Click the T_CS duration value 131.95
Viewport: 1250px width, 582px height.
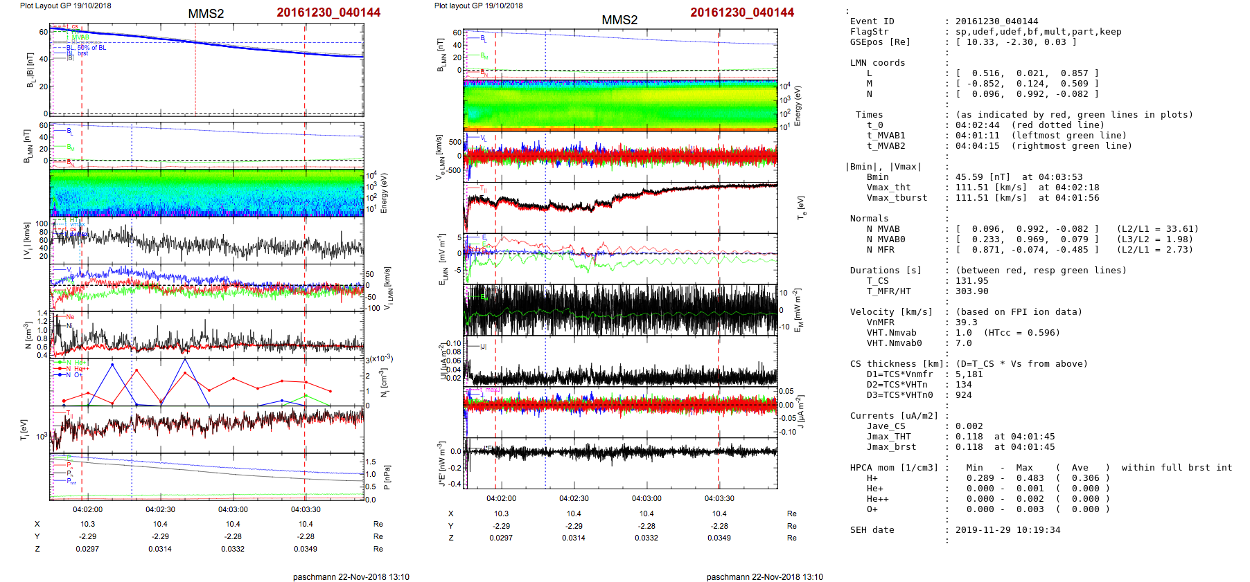coord(971,281)
